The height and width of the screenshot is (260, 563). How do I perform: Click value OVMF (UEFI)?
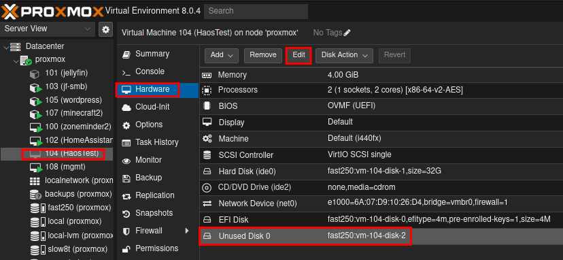point(352,106)
